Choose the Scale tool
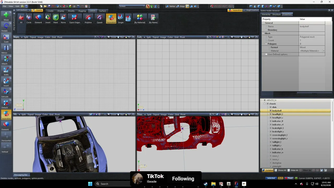 6,38
